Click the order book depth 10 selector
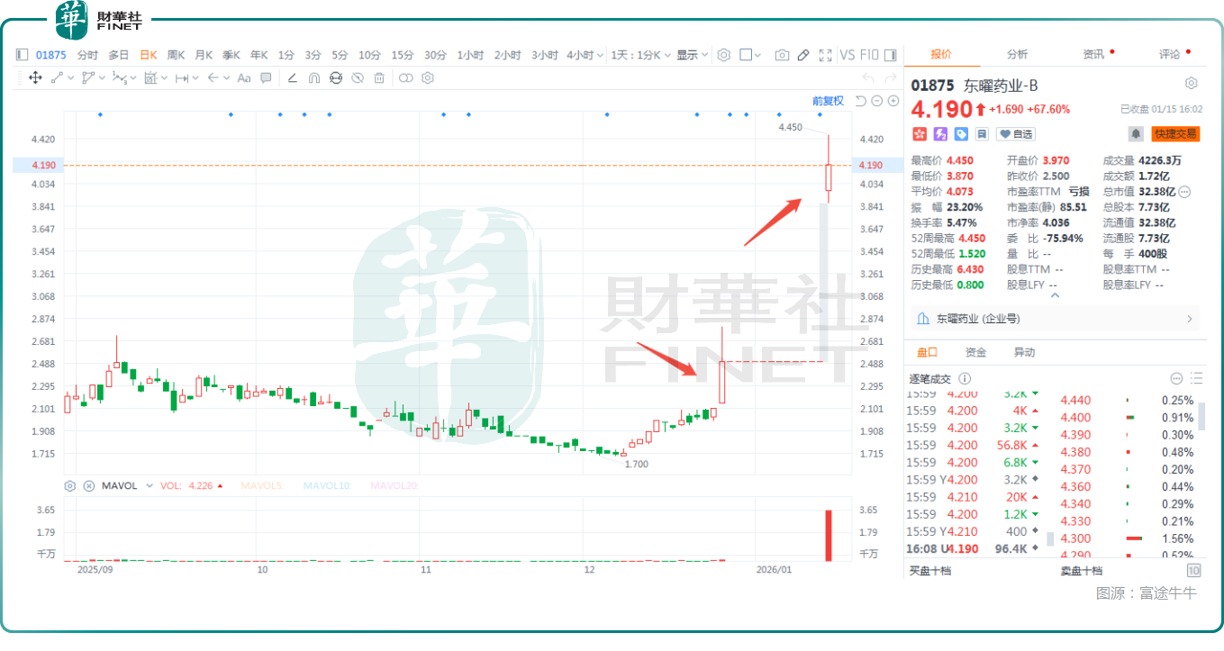This screenshot has width=1224, height=651. 1194,571
